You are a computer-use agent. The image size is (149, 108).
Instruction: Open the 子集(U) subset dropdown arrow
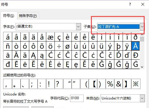[x=142, y=27]
